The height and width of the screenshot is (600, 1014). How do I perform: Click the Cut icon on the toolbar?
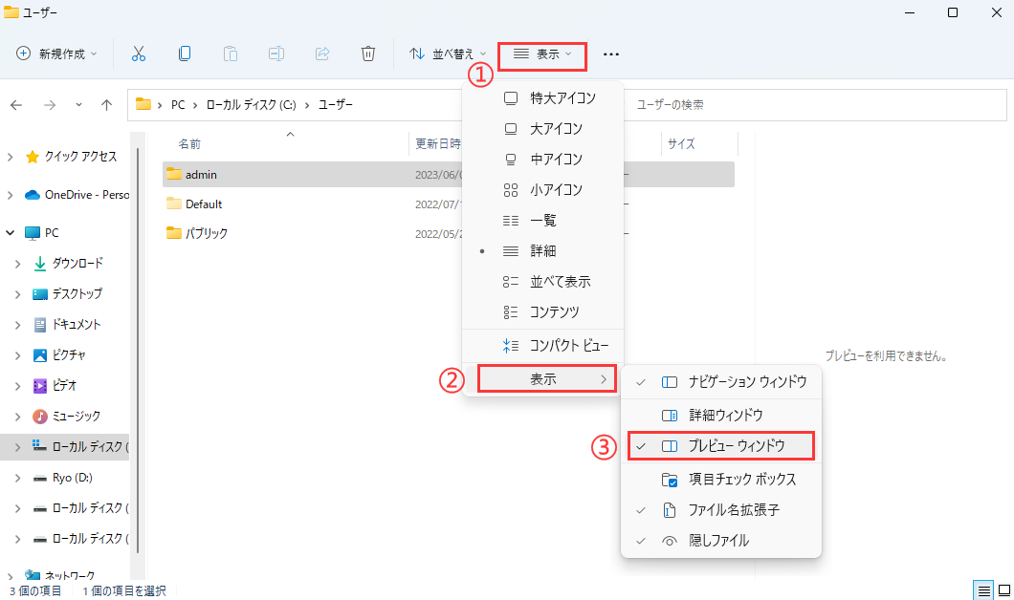click(139, 54)
